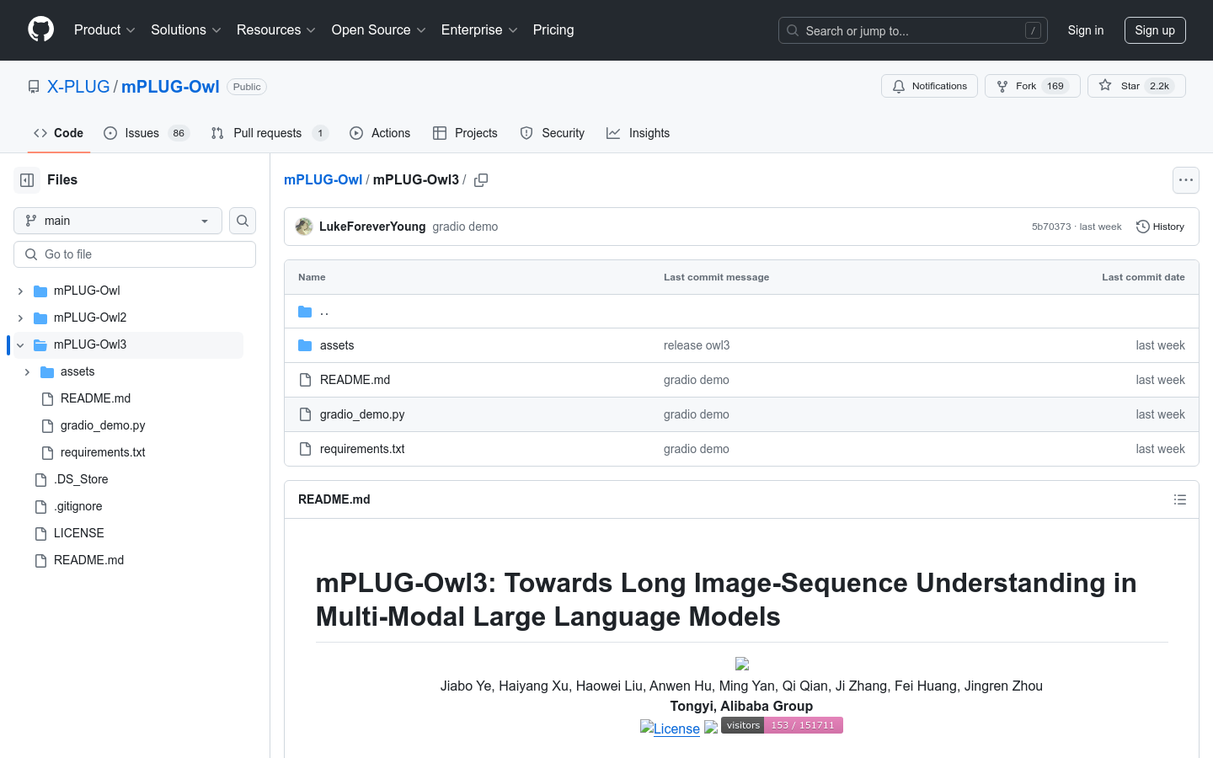The height and width of the screenshot is (758, 1213).
Task: Expand the Open Source menu
Action: 378,30
